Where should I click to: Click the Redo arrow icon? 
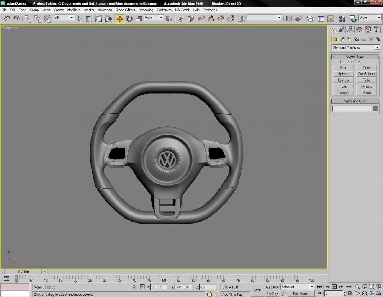click(x=17, y=19)
